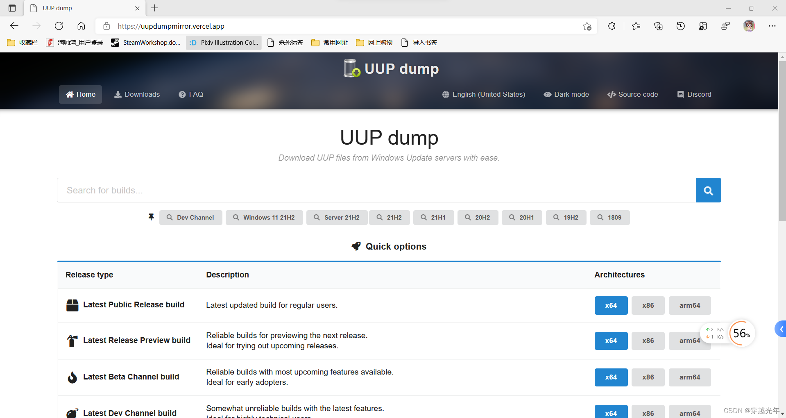Viewport: 786px width, 418px height.
Task: Search 1809 builds quick filter
Action: [x=610, y=218]
